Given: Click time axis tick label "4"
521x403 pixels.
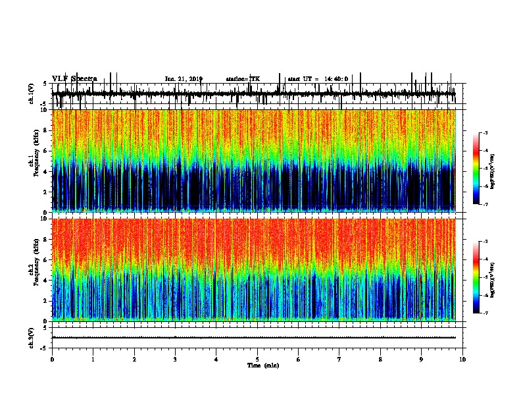Looking at the screenshot, I should (x=216, y=360).
